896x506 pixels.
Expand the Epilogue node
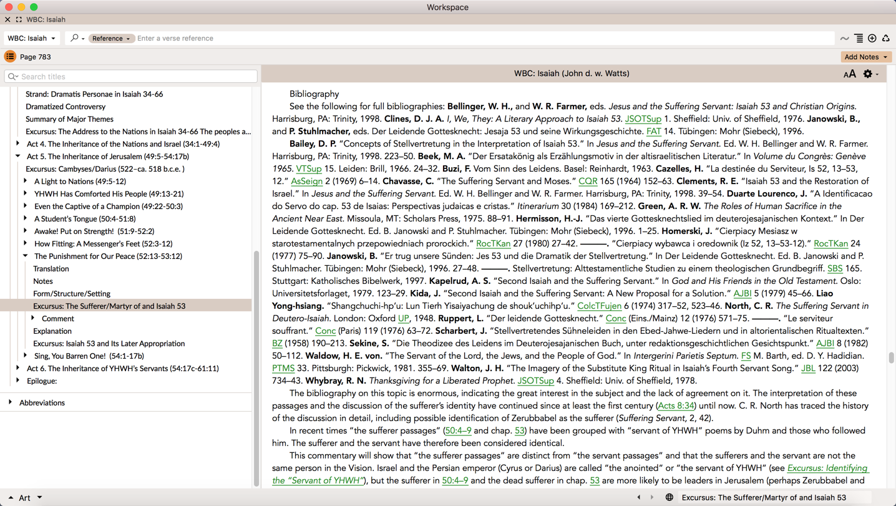(x=17, y=381)
